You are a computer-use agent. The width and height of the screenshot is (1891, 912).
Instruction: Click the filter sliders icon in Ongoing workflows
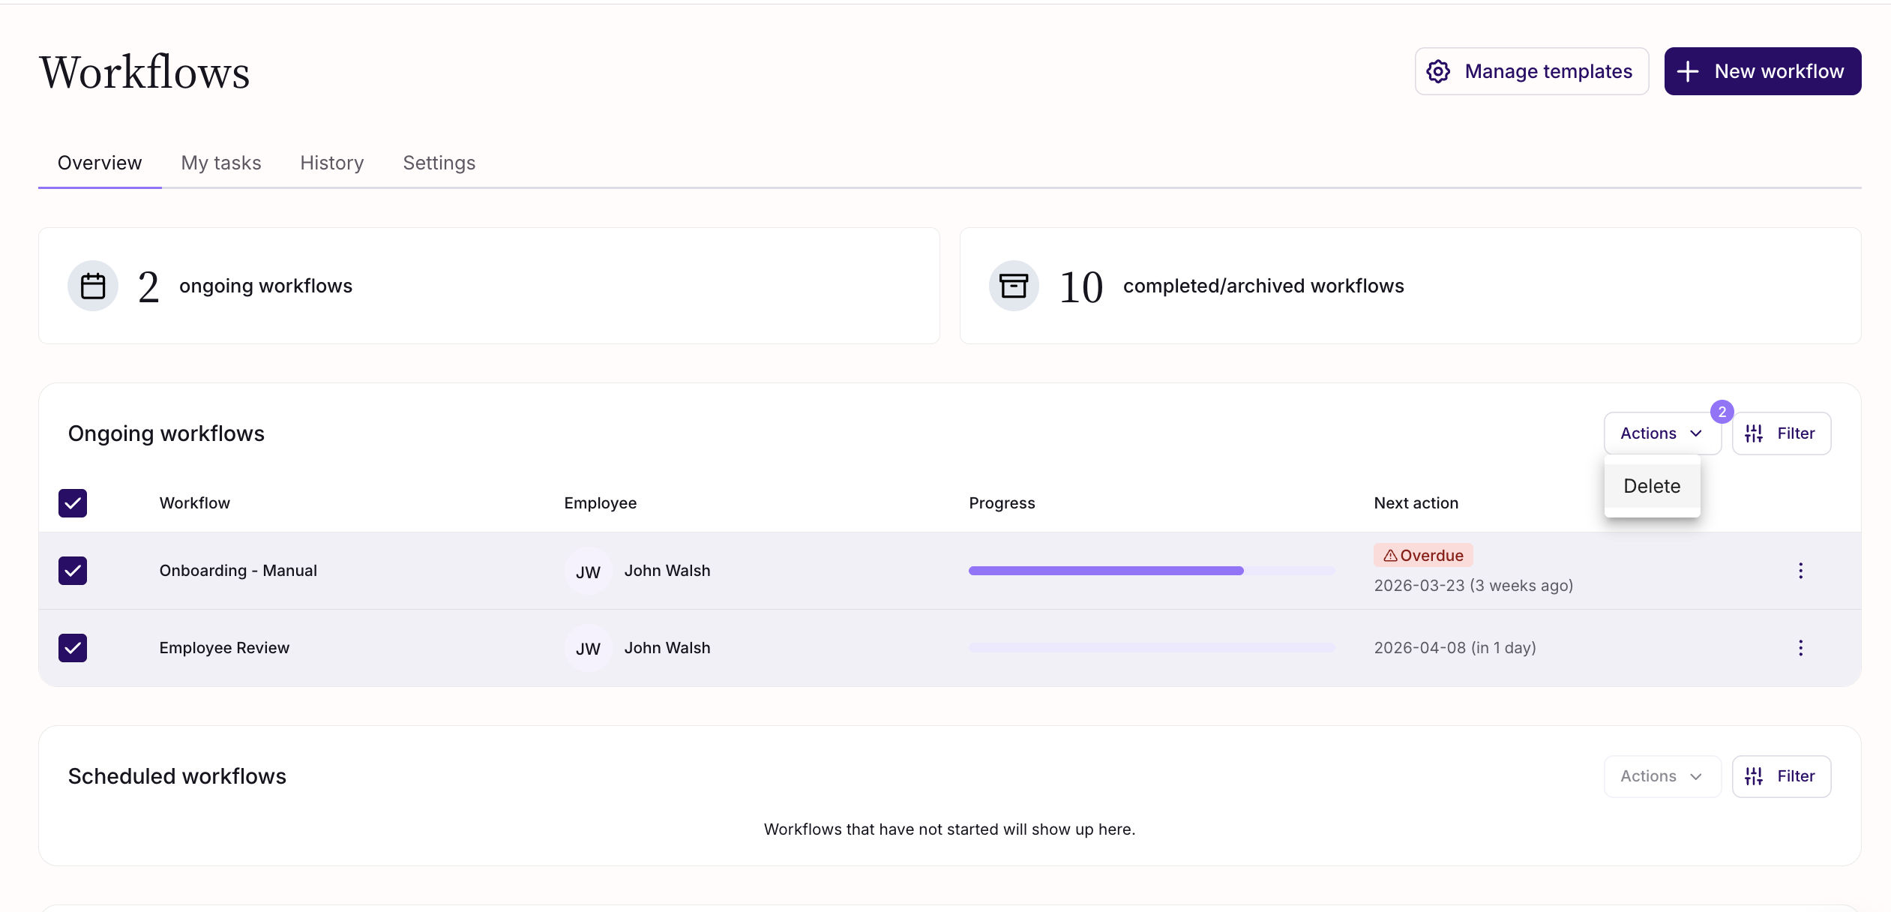pos(1754,433)
